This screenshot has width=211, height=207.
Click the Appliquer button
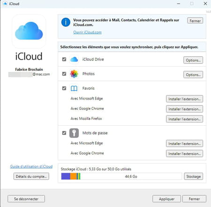tap(166, 199)
